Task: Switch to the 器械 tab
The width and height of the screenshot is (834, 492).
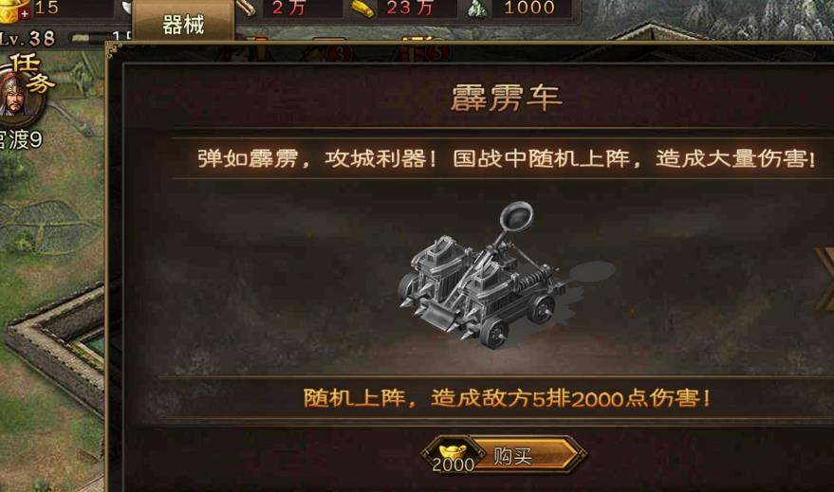Action: [182, 23]
